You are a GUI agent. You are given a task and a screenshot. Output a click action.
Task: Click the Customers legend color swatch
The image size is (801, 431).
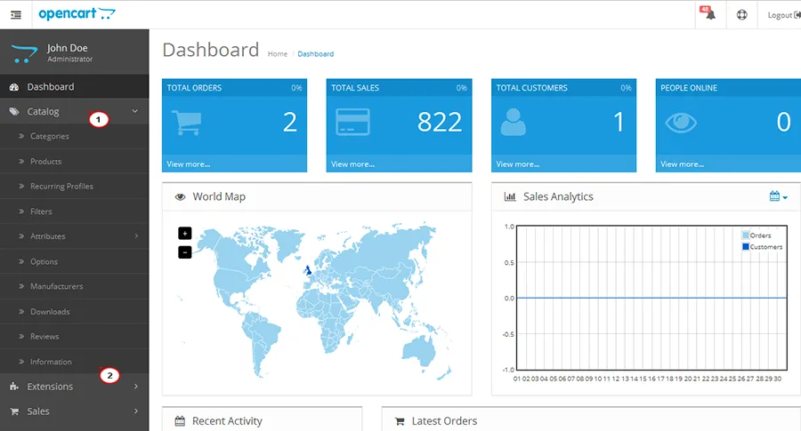click(745, 247)
